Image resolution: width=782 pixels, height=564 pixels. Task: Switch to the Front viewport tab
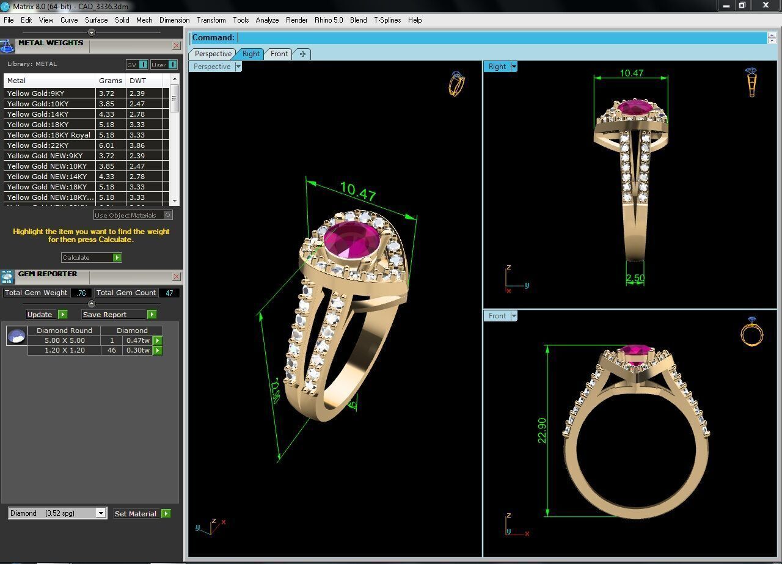click(279, 54)
